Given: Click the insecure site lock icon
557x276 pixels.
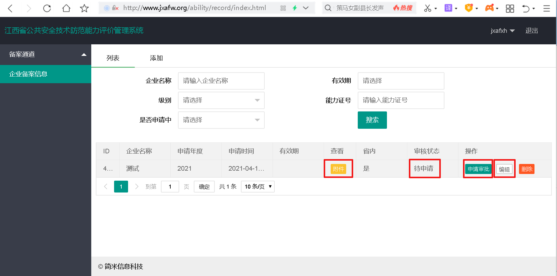Looking at the screenshot, I should pyautogui.click(x=115, y=8).
